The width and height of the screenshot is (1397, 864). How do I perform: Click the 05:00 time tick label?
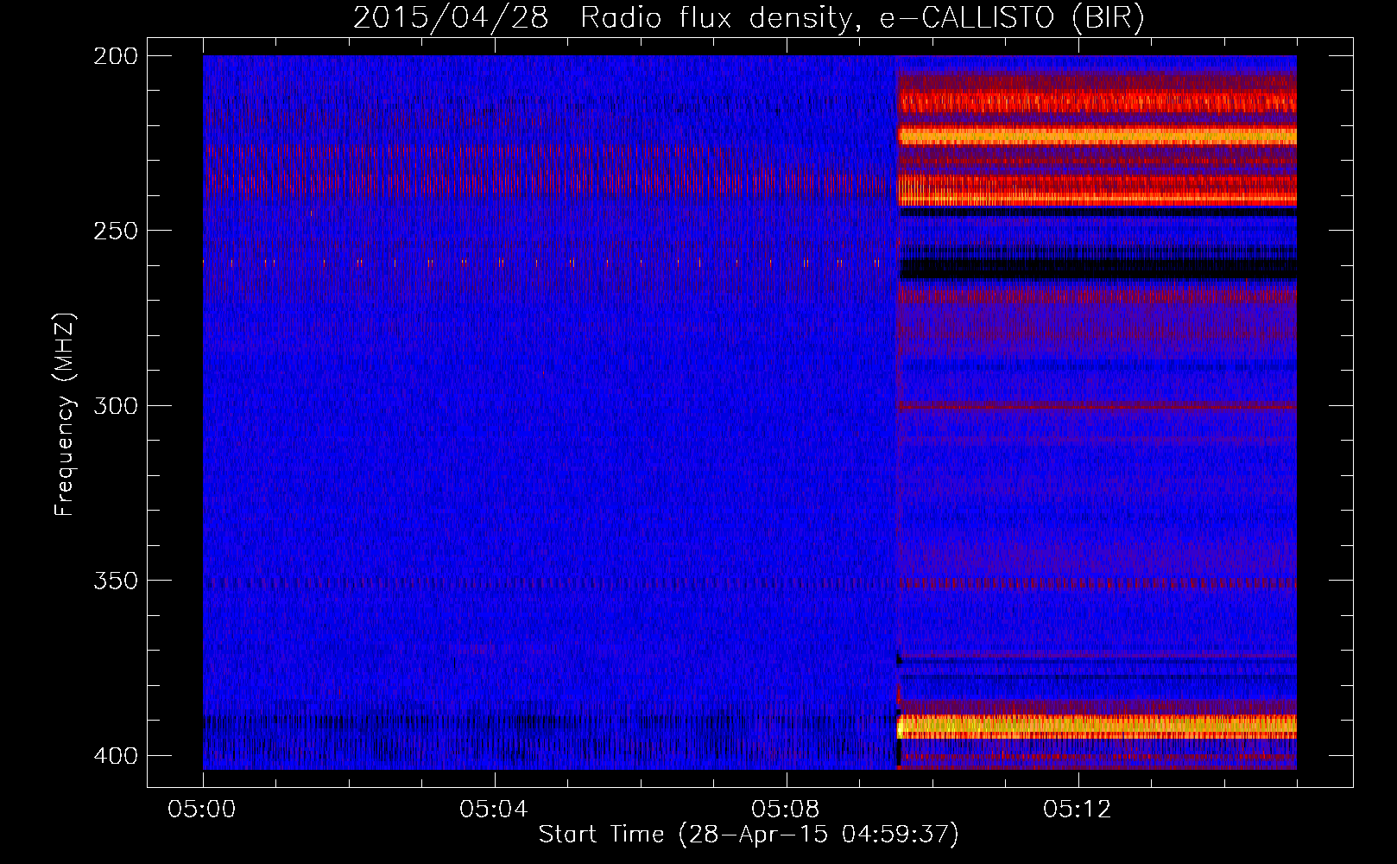click(203, 810)
